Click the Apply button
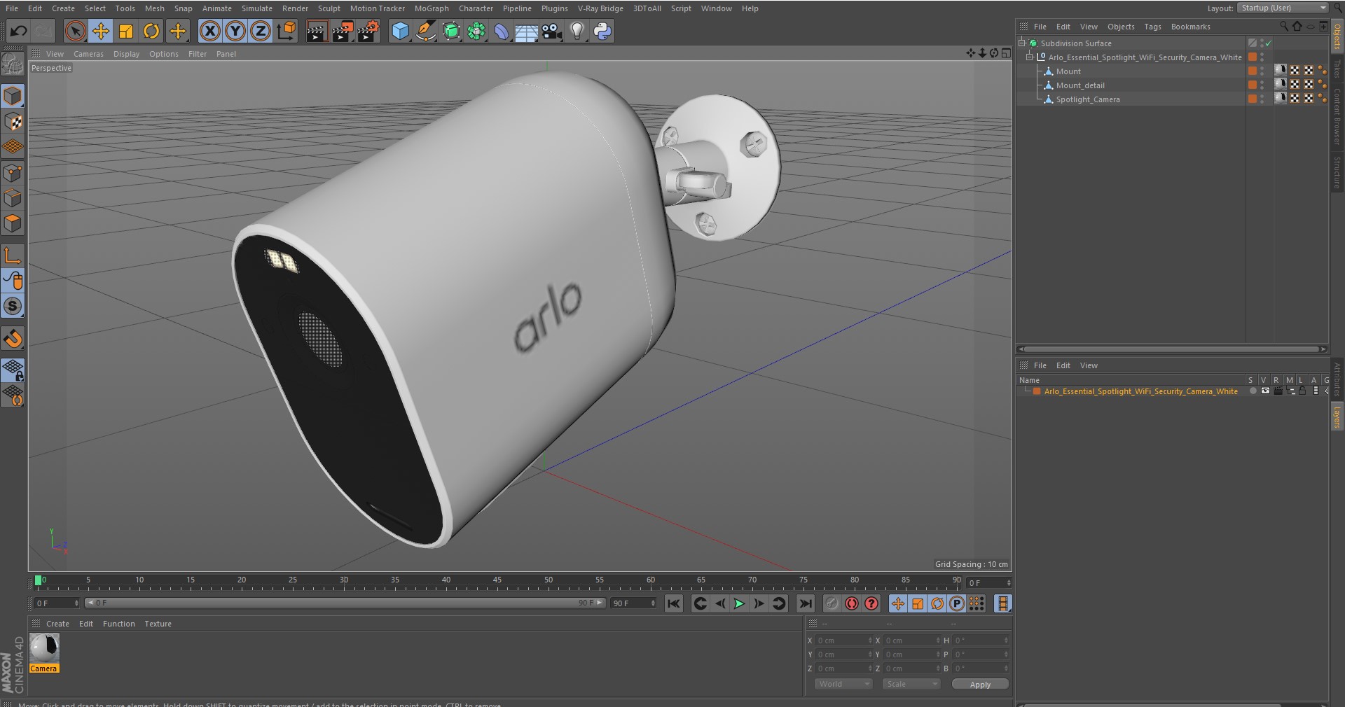1345x707 pixels. point(980,685)
